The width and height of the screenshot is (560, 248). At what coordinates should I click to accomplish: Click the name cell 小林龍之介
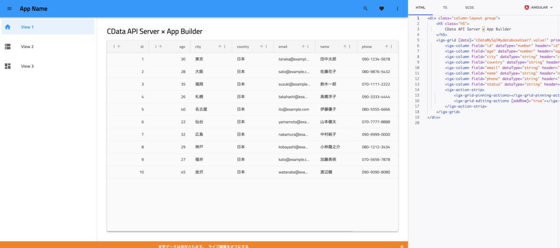point(330,147)
